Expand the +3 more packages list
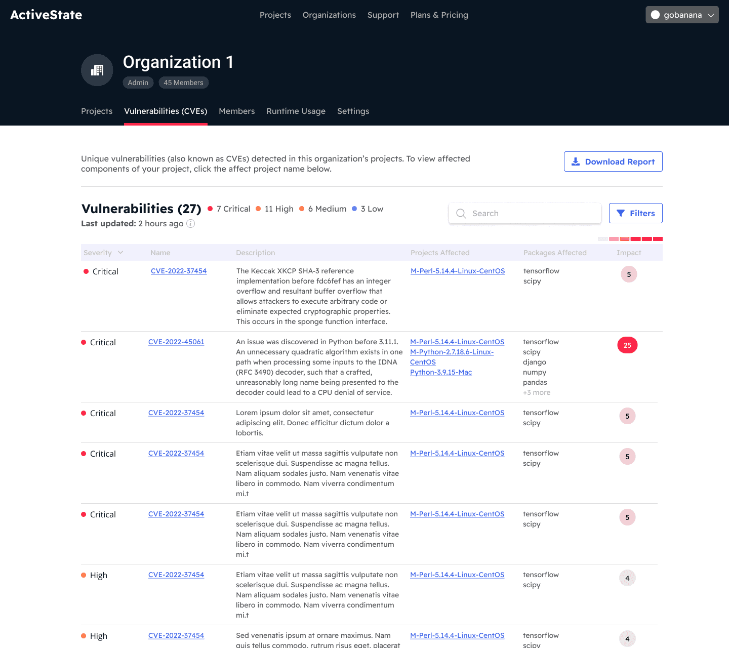The height and width of the screenshot is (648, 729). pyautogui.click(x=537, y=392)
